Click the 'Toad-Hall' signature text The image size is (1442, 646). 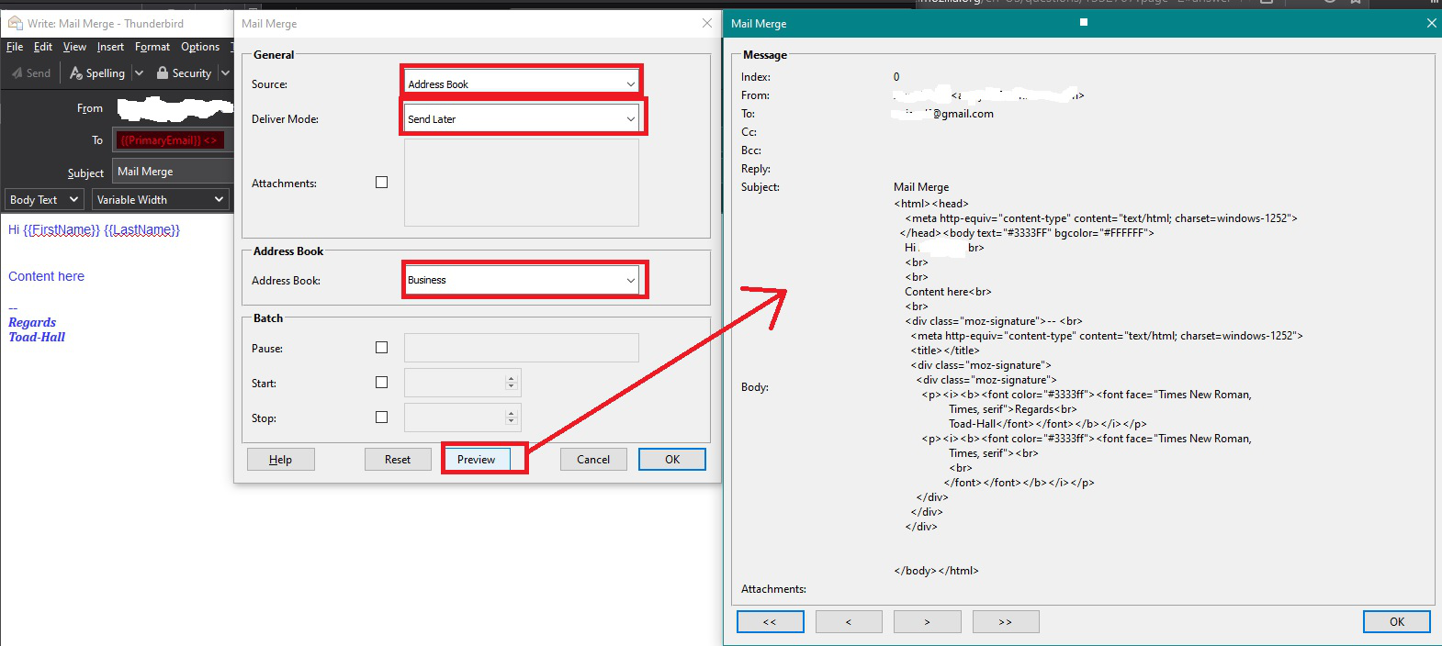point(37,338)
